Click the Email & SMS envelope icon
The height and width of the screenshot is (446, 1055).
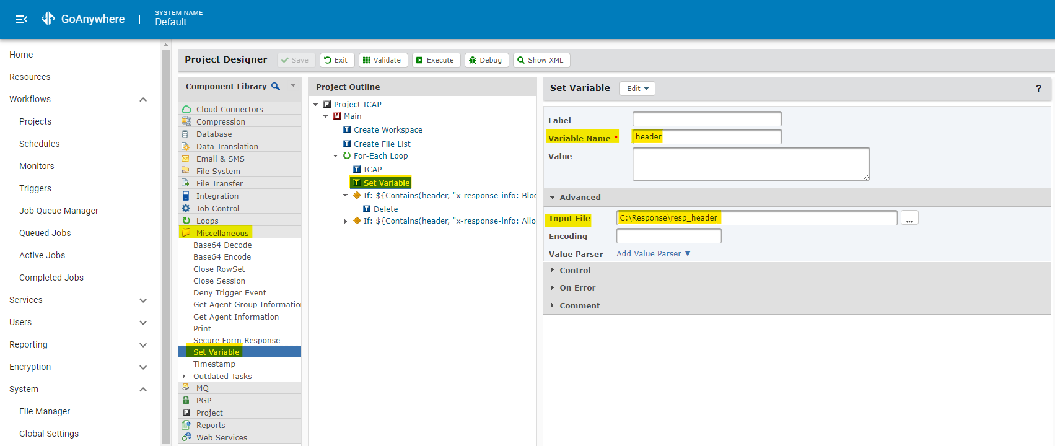(x=185, y=159)
